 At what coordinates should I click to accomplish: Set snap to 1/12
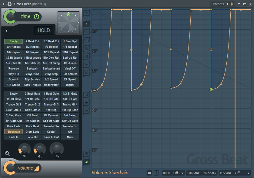pyautogui.click(x=86, y=40)
